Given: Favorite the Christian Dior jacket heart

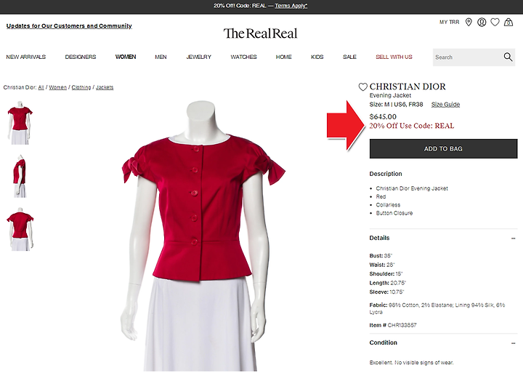Looking at the screenshot, I should [363, 87].
